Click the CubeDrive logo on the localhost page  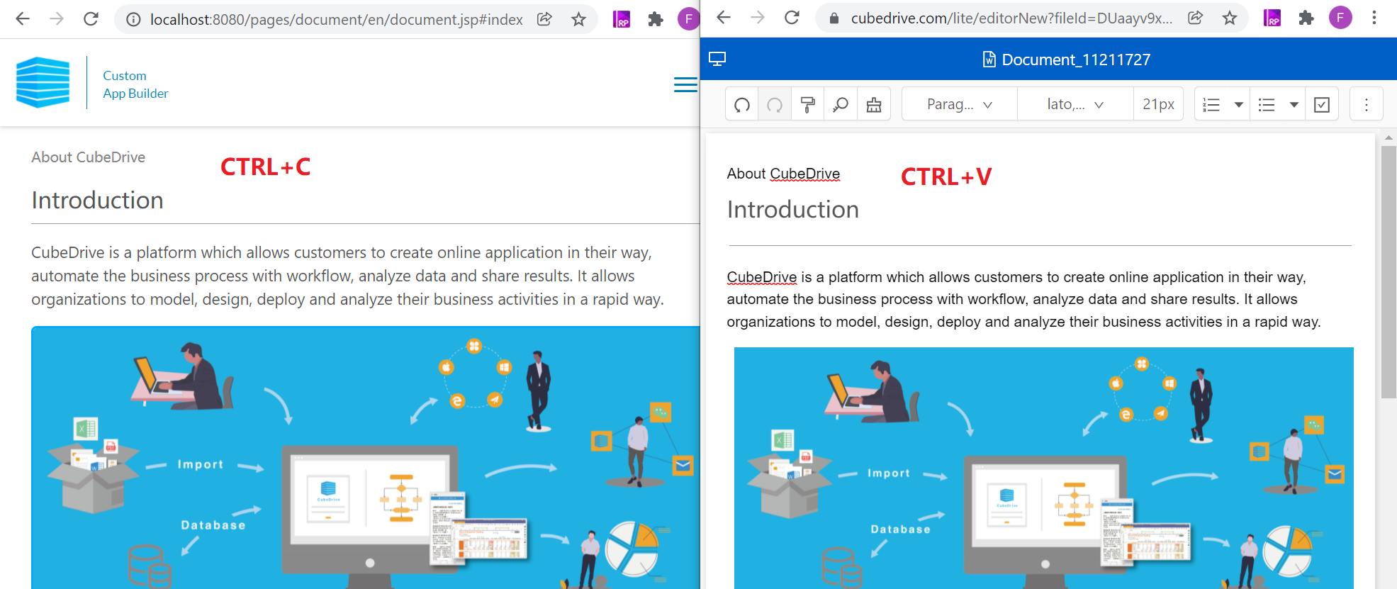click(x=43, y=82)
